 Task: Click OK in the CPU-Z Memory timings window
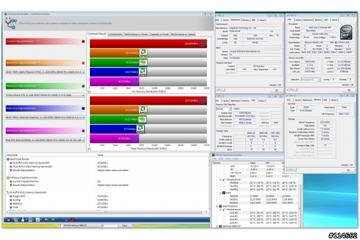(348, 170)
